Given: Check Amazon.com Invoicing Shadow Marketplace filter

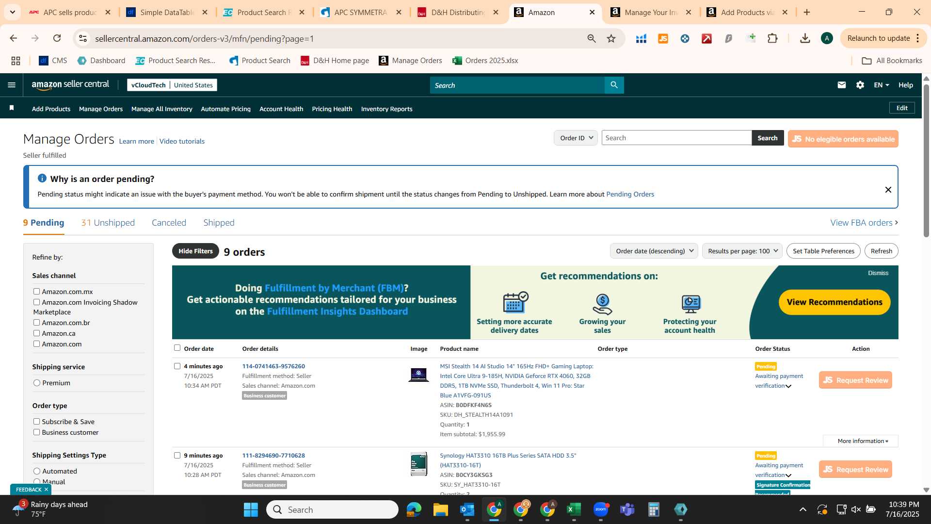Looking at the screenshot, I should click(x=36, y=302).
